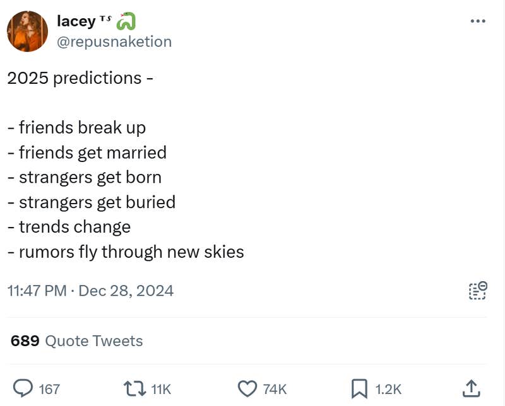
Task: Open the more options ellipsis menu
Action: [x=477, y=20]
